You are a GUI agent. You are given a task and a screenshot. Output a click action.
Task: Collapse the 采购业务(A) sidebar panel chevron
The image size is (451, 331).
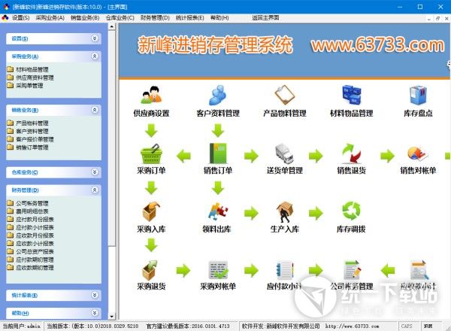pos(95,56)
